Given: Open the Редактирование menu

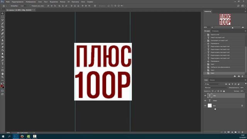Looking at the screenshot, I should (x=17, y=2).
